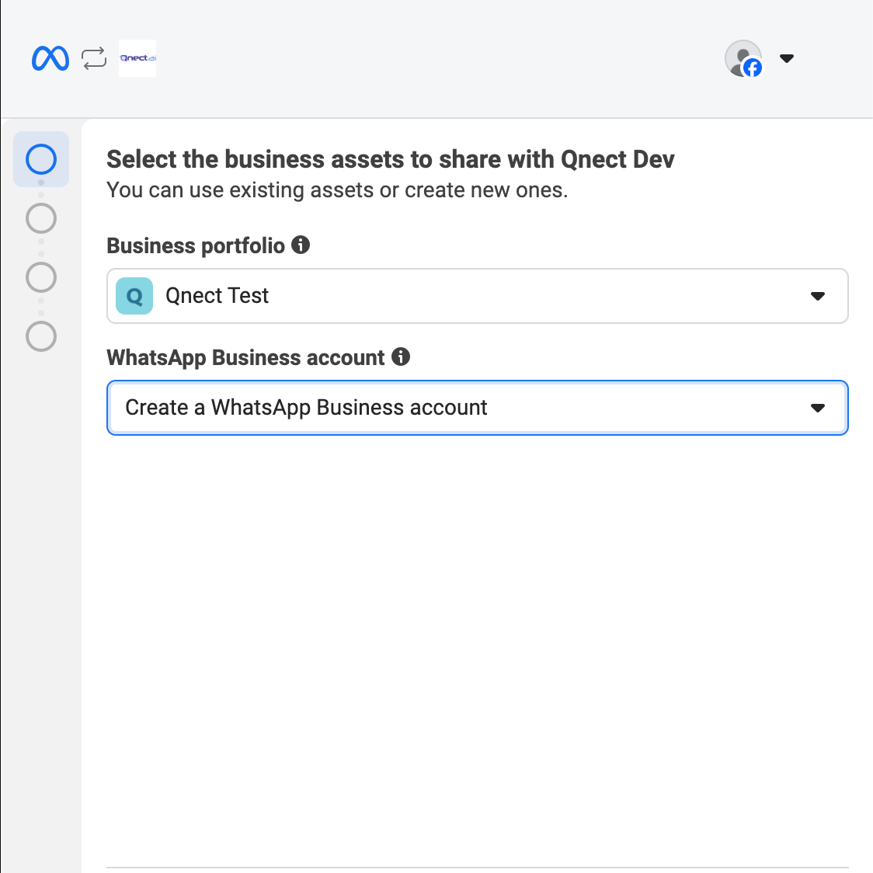This screenshot has width=873, height=873.
Task: Open the Business portfolio dropdown showing Qnect Test
Action: 478,296
